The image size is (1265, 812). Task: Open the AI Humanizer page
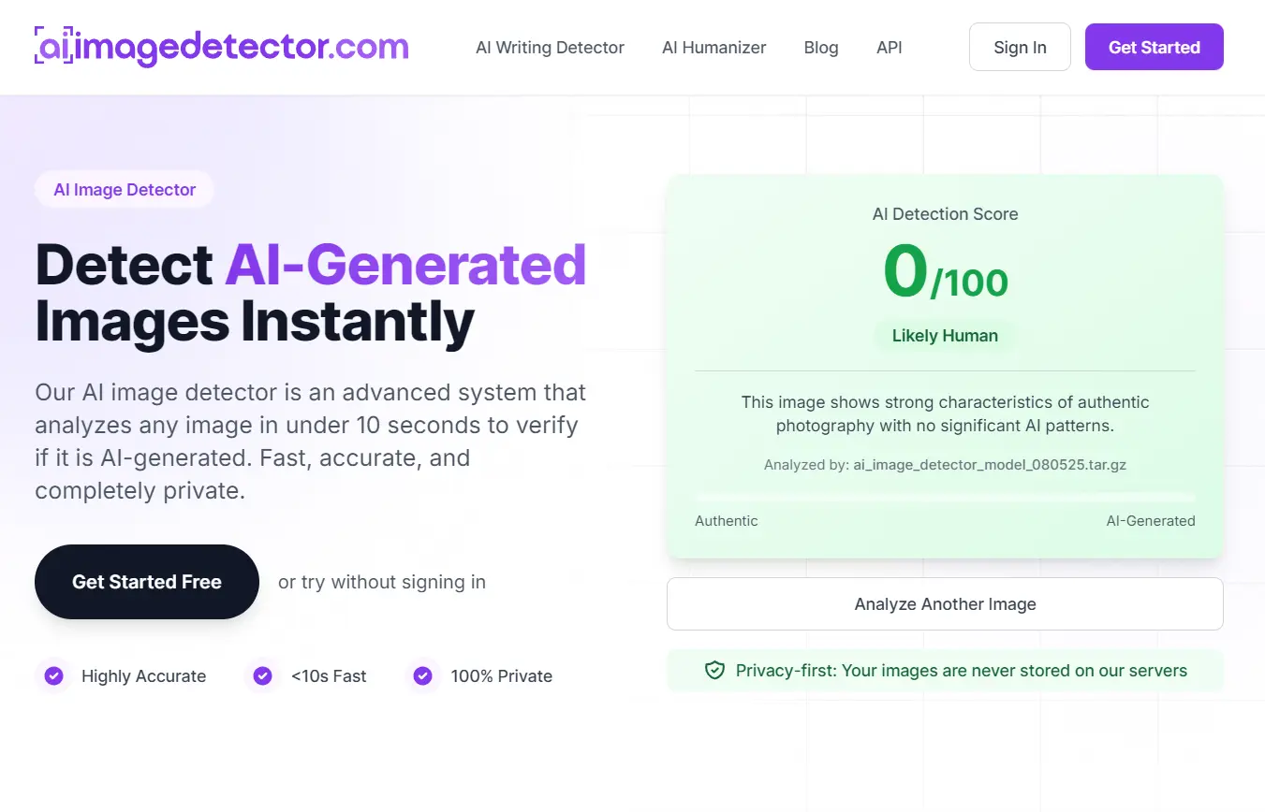[713, 47]
